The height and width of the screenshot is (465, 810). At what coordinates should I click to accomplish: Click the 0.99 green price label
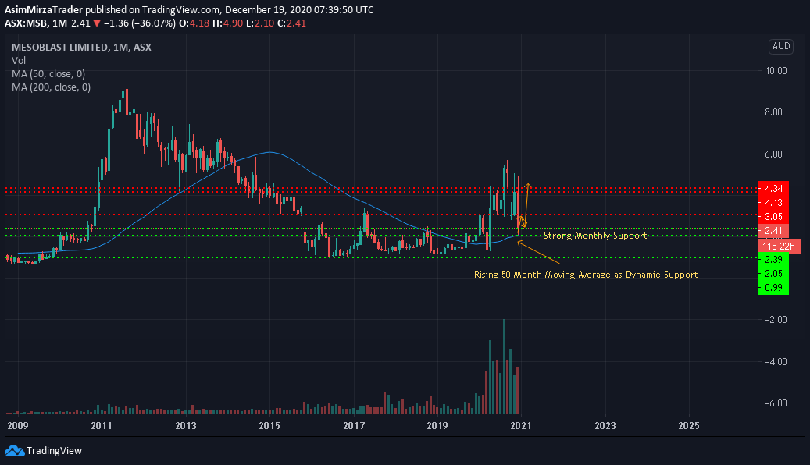click(773, 287)
